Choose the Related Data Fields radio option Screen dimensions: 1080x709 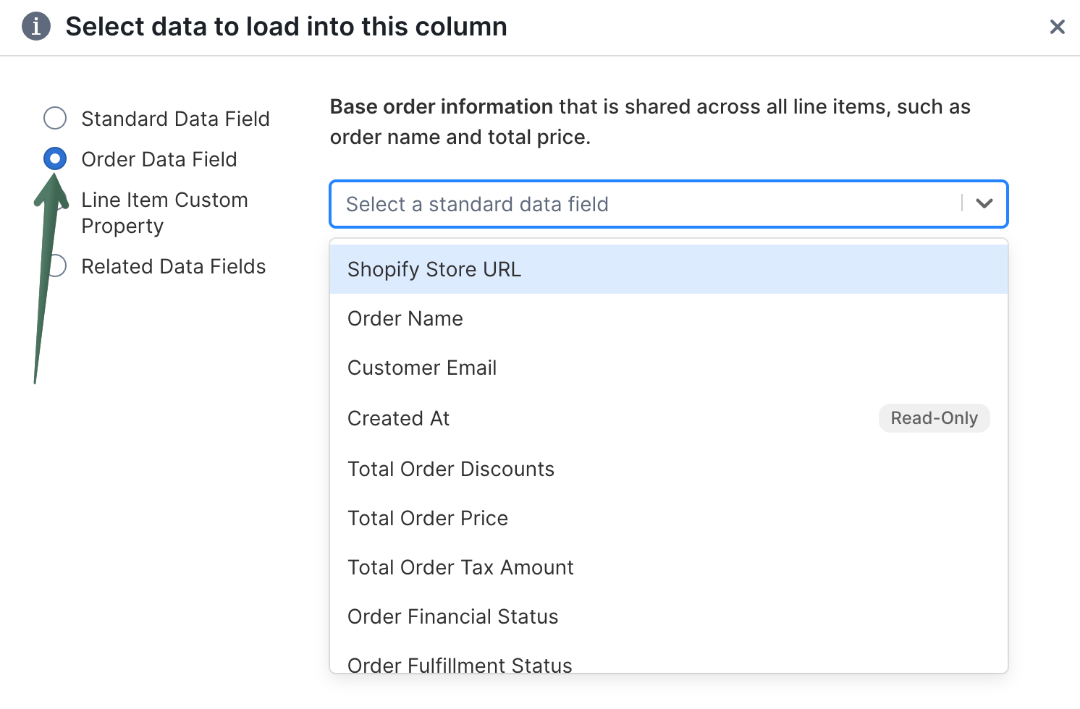(58, 266)
